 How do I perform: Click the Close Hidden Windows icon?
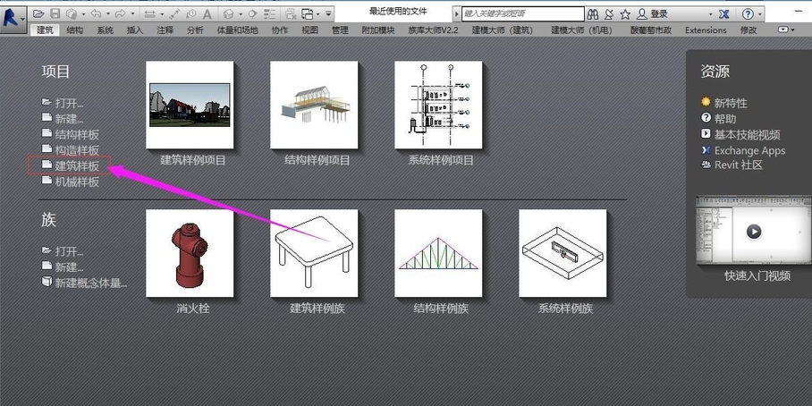(x=291, y=14)
